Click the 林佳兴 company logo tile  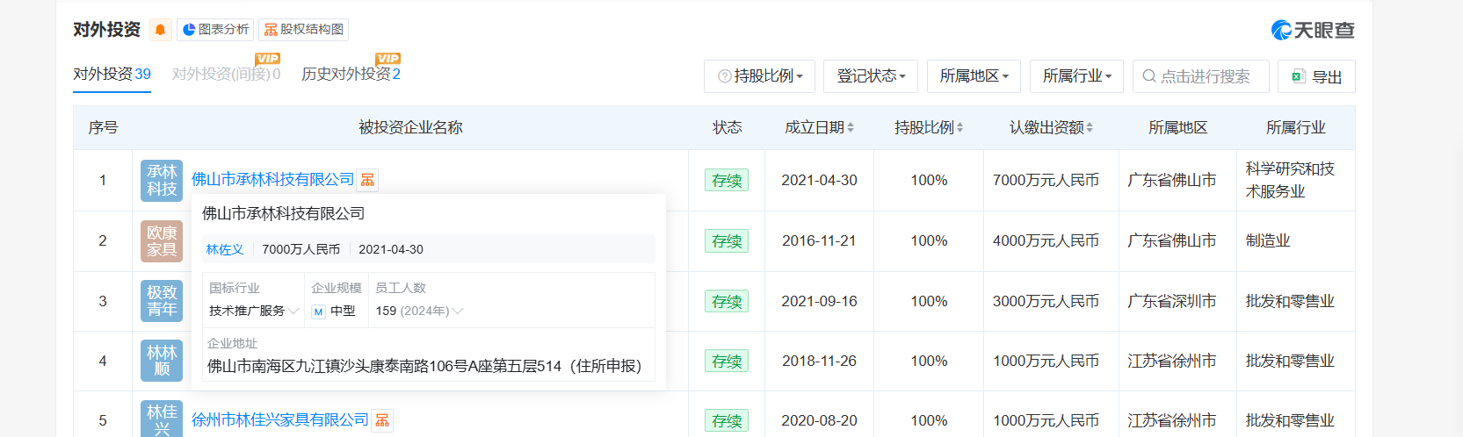(x=162, y=419)
